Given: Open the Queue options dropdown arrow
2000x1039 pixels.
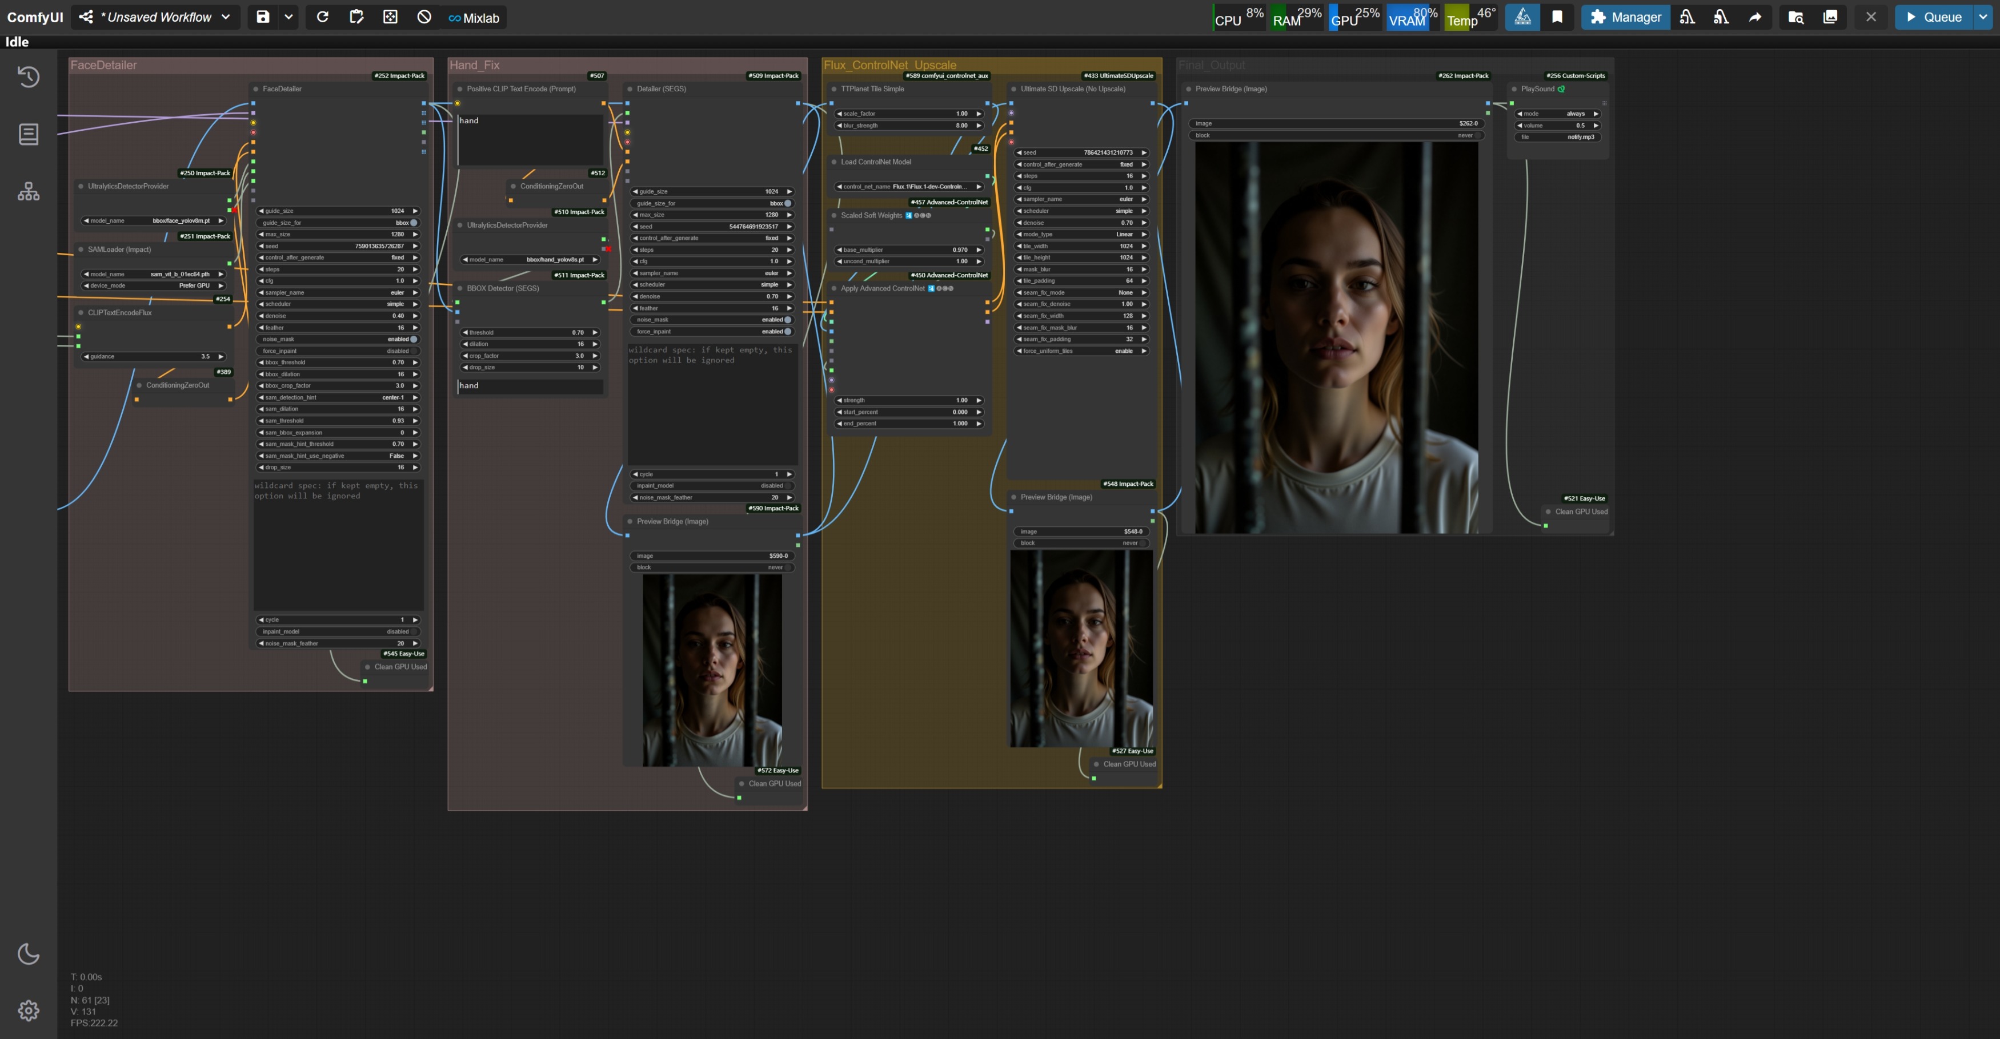Looking at the screenshot, I should 1983,17.
